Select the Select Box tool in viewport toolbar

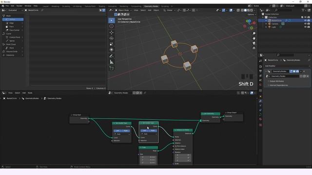click(x=112, y=20)
